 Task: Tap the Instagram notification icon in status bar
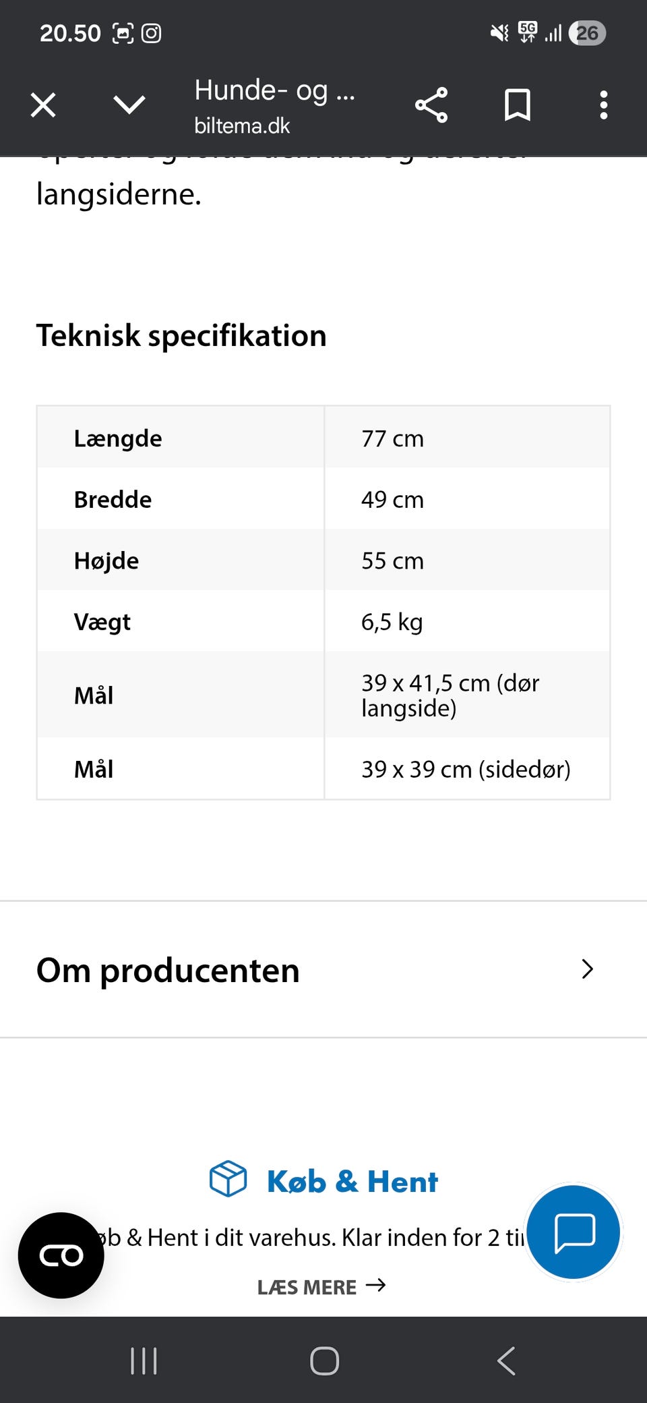tap(151, 33)
